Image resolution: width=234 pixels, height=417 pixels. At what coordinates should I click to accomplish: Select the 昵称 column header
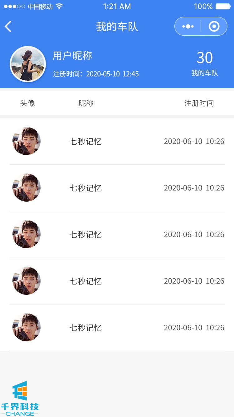pos(86,103)
